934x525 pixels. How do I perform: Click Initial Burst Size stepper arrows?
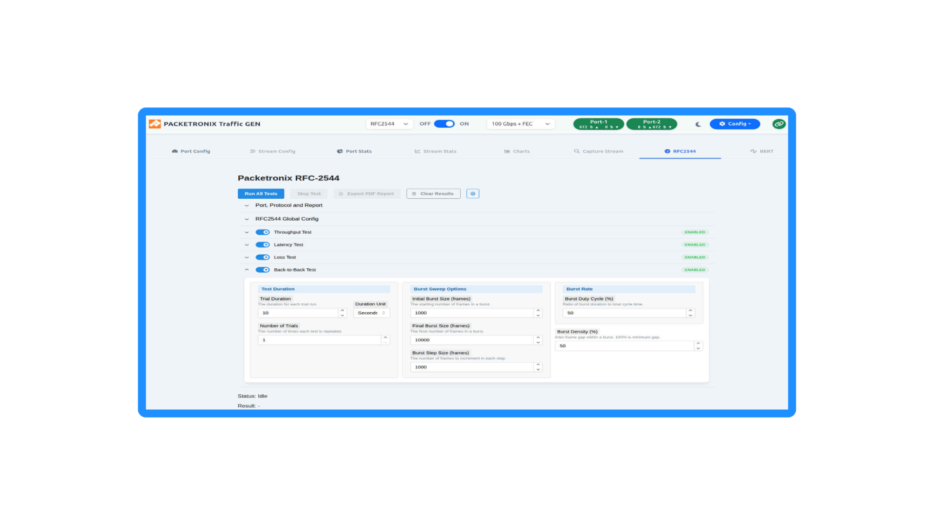[538, 313]
